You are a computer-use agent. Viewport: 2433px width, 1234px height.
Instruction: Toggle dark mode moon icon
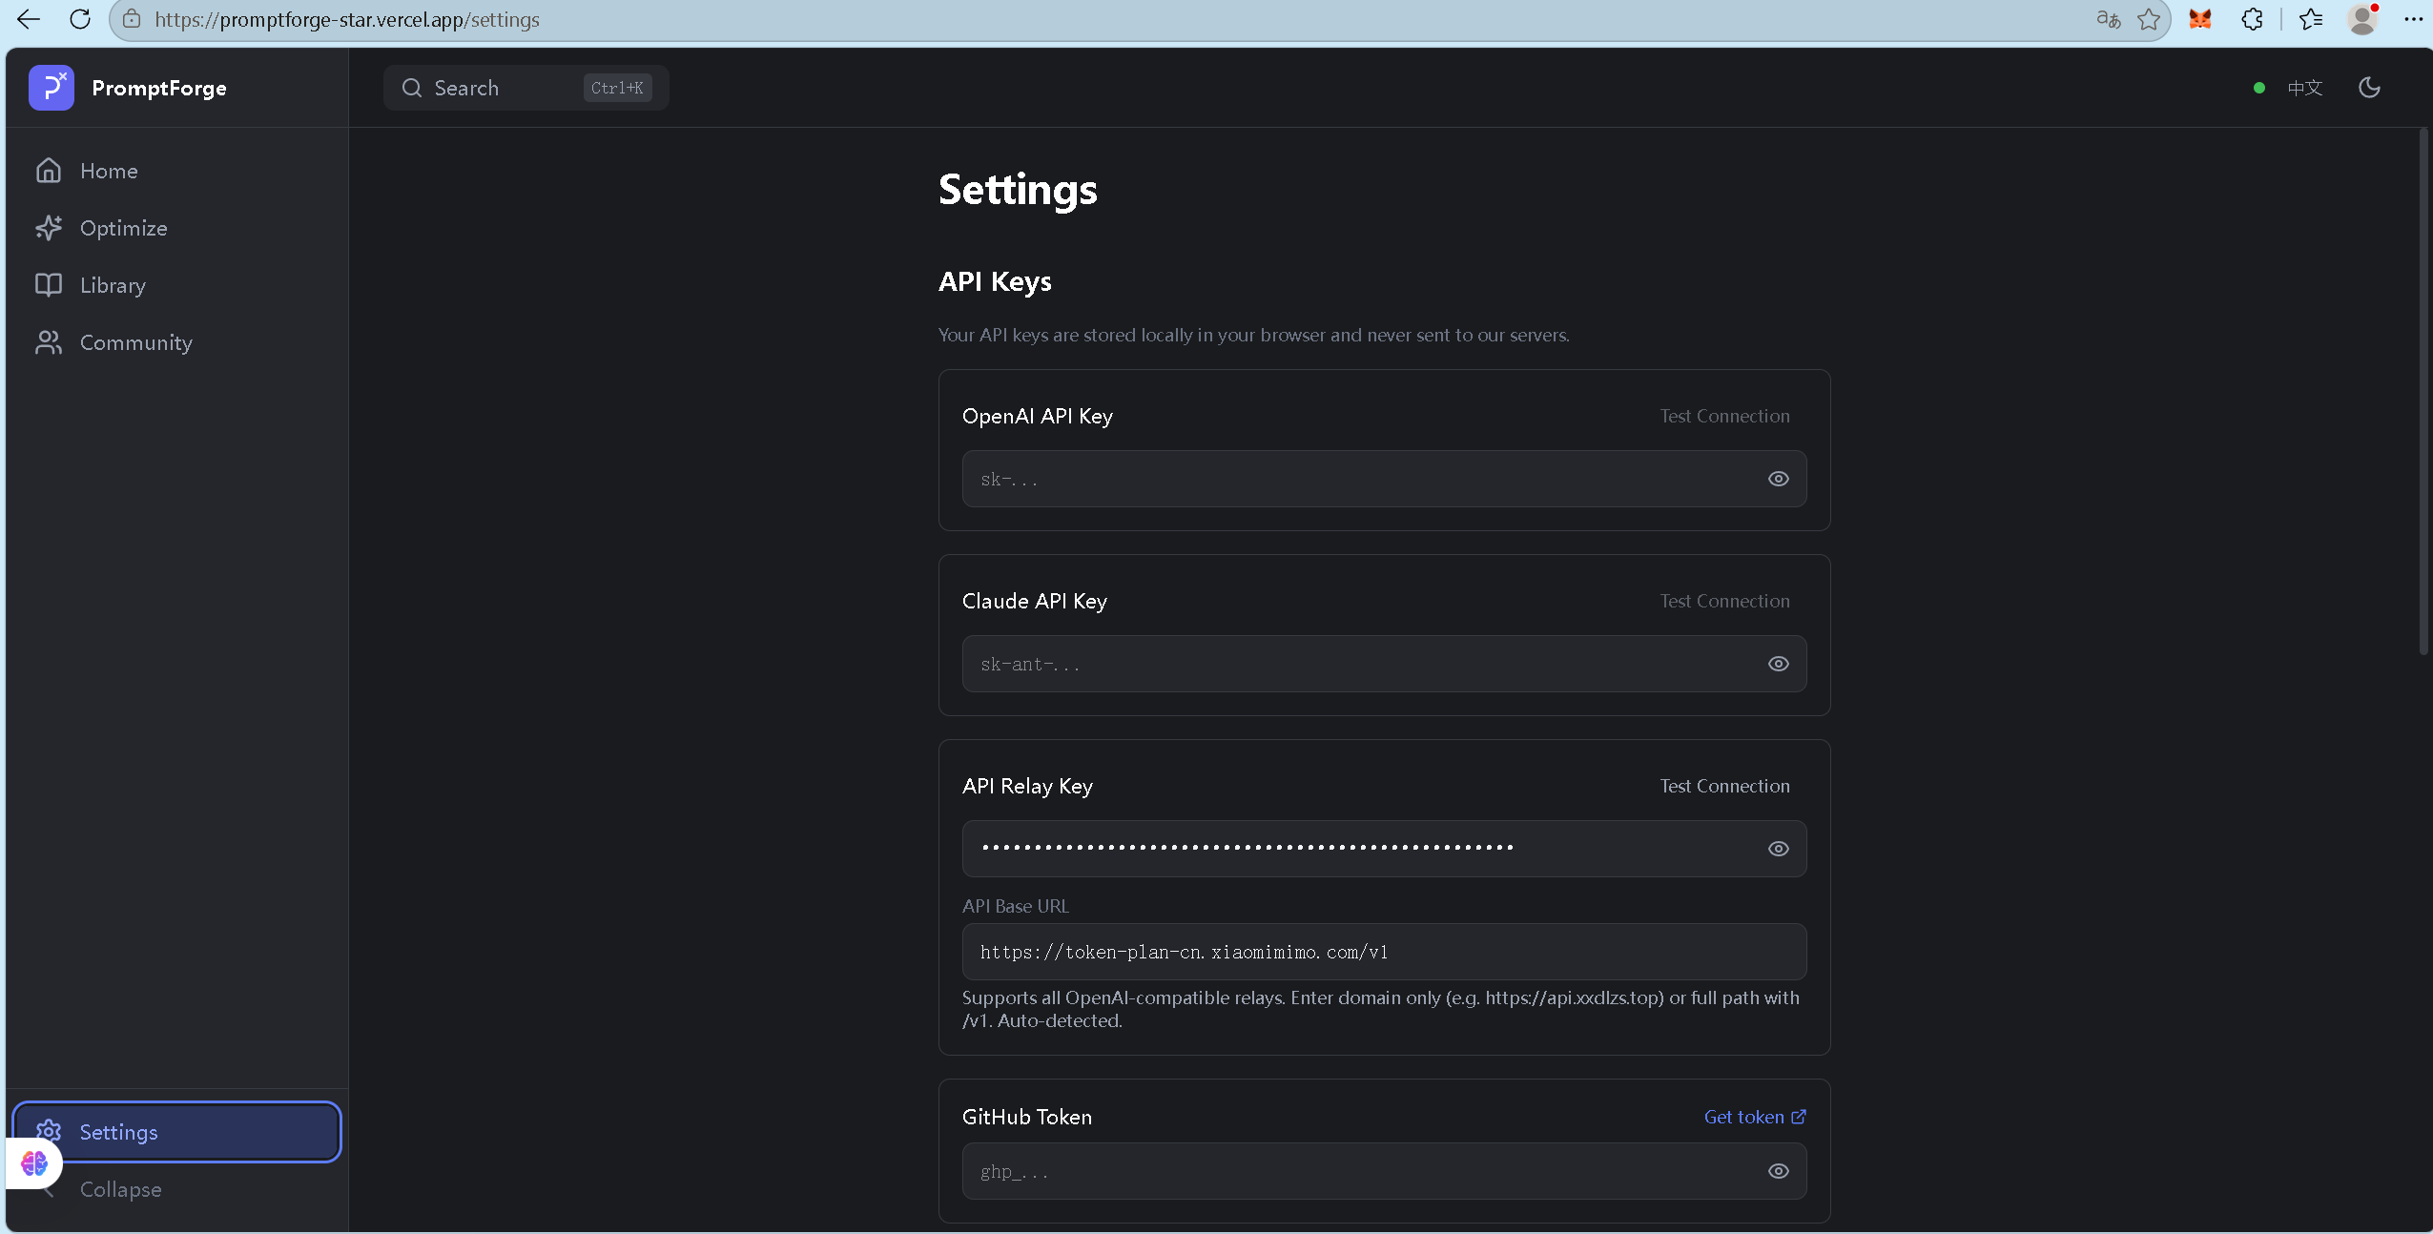point(2369,88)
